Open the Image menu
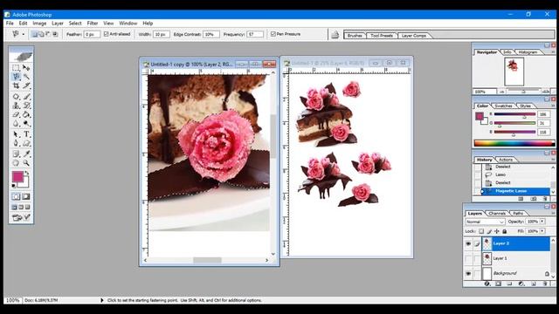This screenshot has width=559, height=314. pos(39,24)
